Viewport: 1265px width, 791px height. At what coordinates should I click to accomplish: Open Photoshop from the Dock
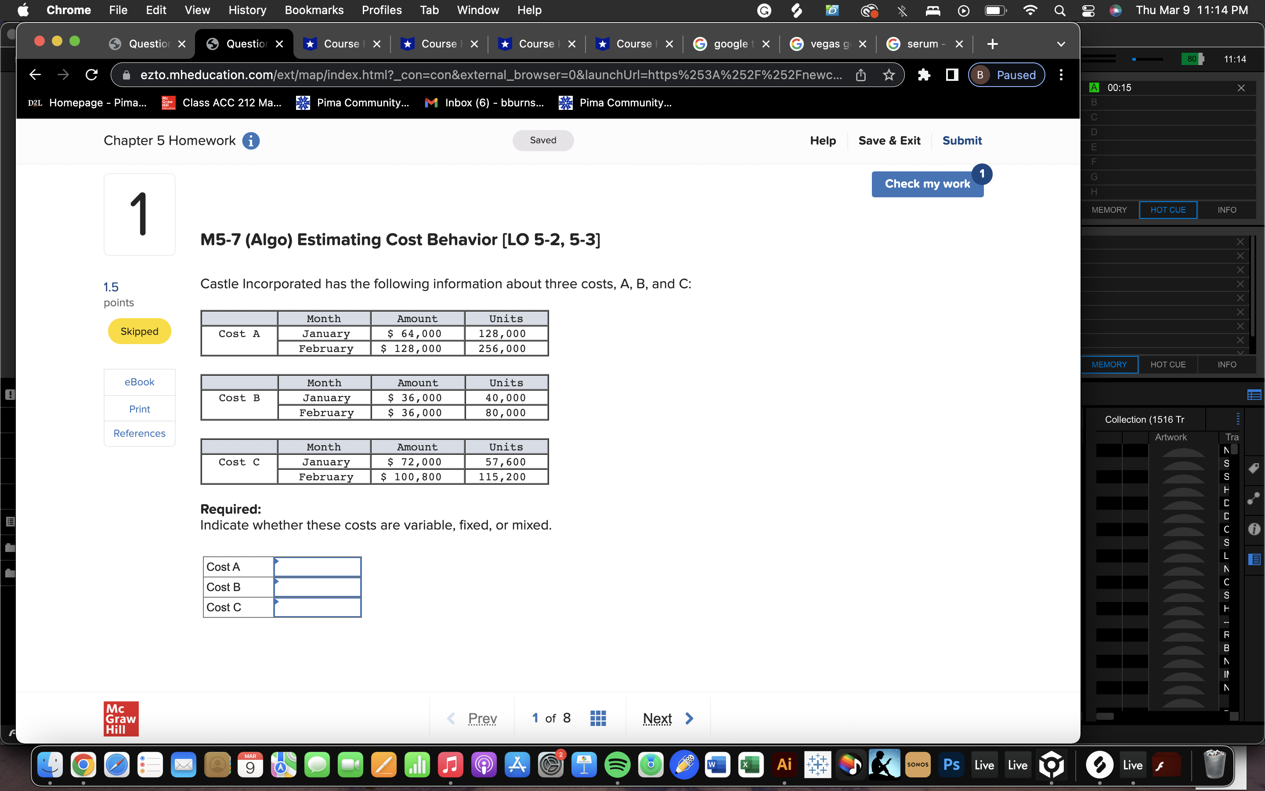pyautogui.click(x=951, y=764)
